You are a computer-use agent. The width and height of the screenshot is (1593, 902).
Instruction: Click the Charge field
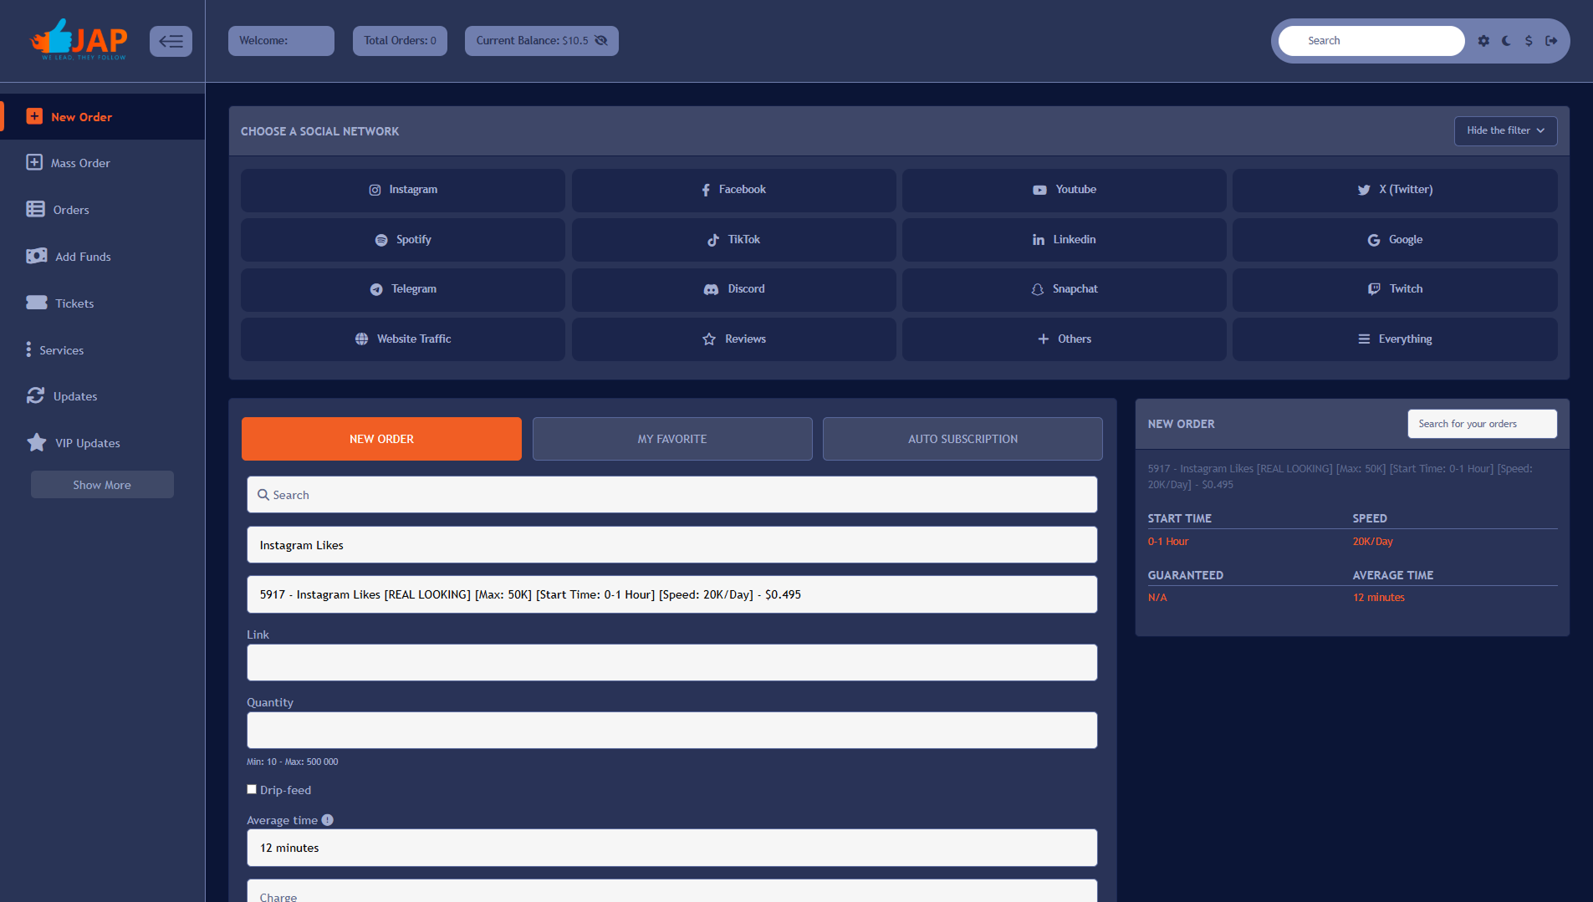pos(671,891)
